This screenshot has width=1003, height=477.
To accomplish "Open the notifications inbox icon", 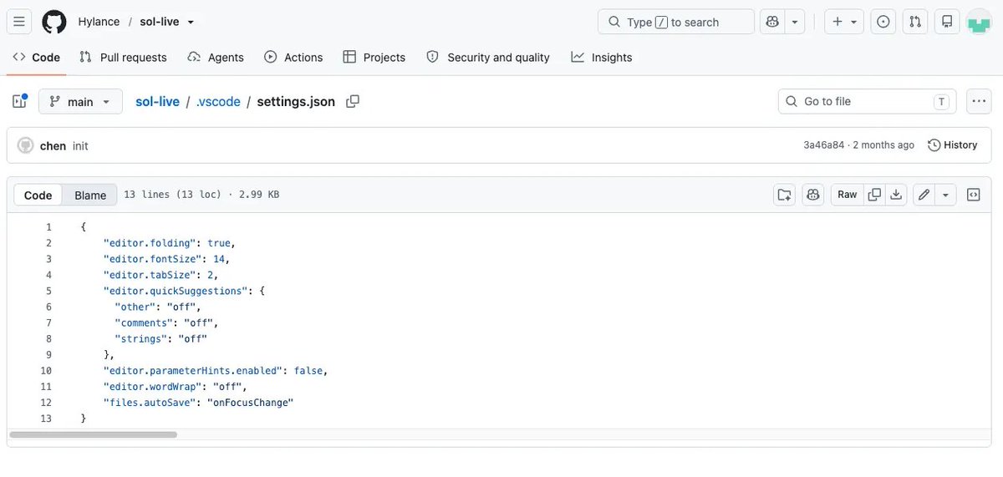I will pos(947,22).
